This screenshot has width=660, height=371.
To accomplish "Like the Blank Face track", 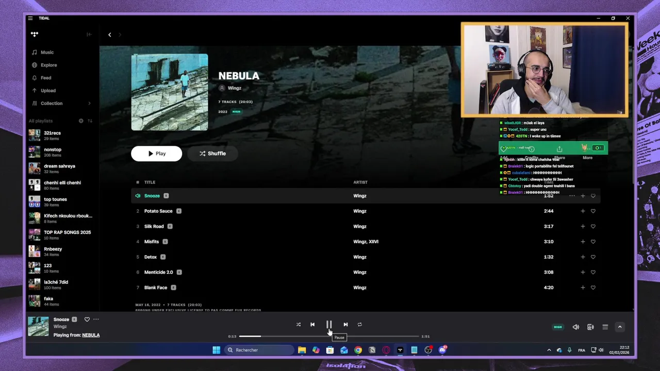I will tap(593, 288).
